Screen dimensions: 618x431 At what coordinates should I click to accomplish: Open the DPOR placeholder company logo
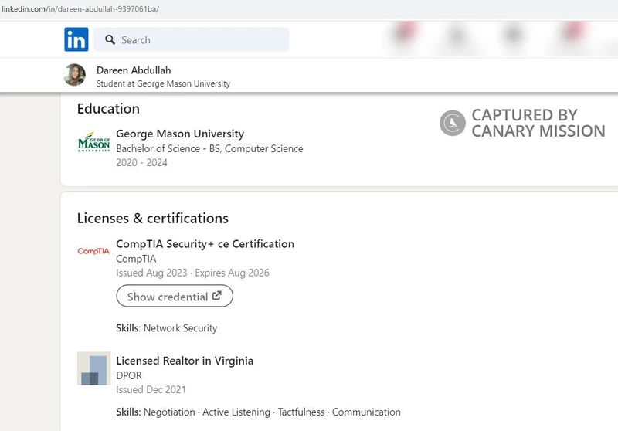93,368
